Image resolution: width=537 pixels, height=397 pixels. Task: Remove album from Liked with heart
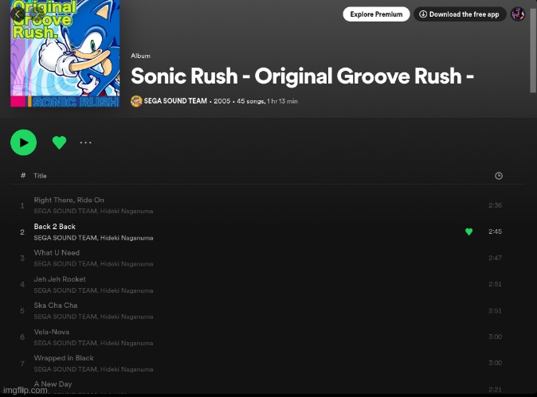pos(59,142)
